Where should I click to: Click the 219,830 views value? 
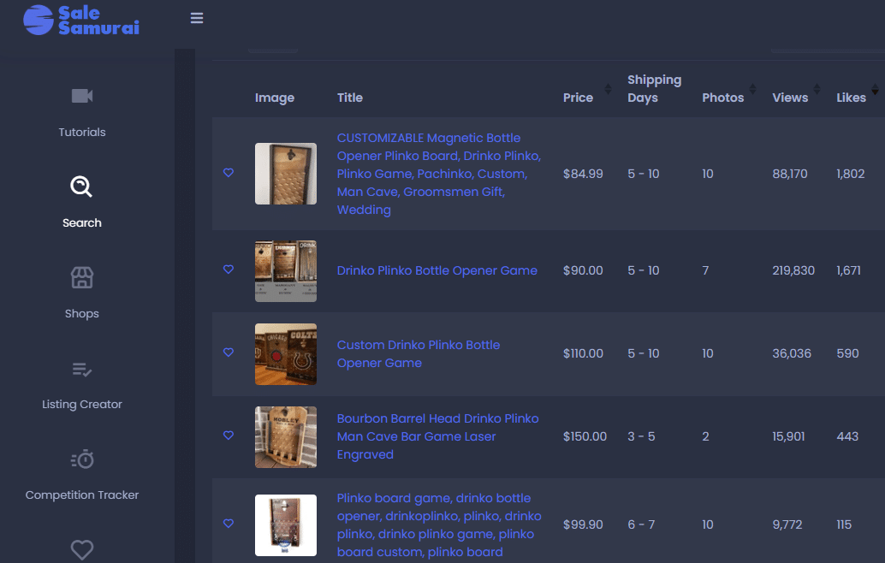pos(793,270)
